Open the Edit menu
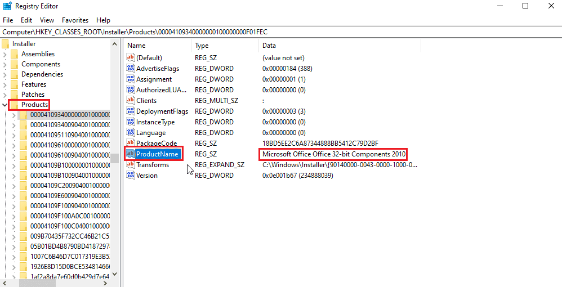This screenshot has width=562, height=287. pyautogui.click(x=26, y=20)
